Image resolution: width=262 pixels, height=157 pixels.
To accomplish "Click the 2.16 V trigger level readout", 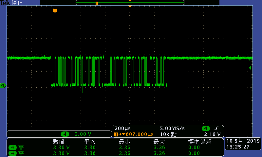I will point(212,134).
